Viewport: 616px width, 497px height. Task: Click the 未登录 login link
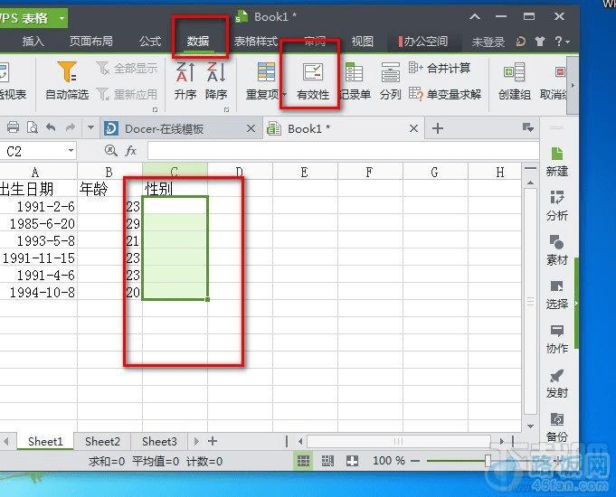(x=488, y=42)
